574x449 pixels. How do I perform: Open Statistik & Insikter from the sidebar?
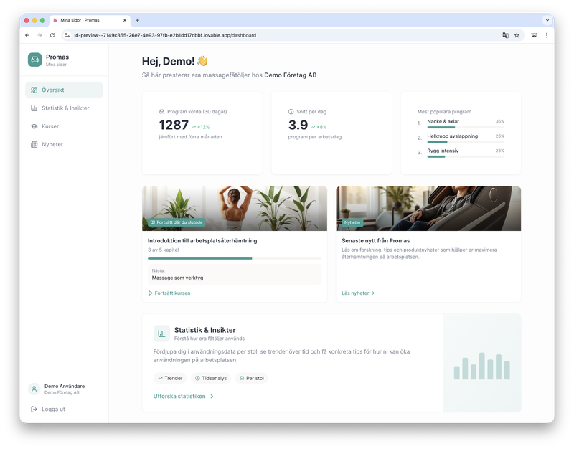point(65,108)
